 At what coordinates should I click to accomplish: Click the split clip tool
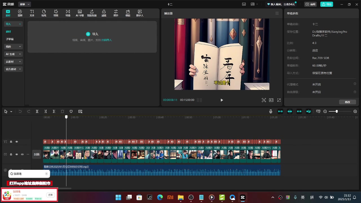tap(37, 111)
